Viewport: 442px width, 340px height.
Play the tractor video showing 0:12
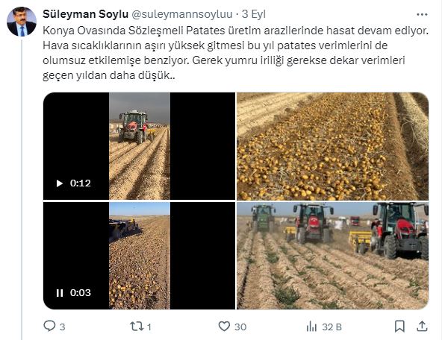click(60, 183)
